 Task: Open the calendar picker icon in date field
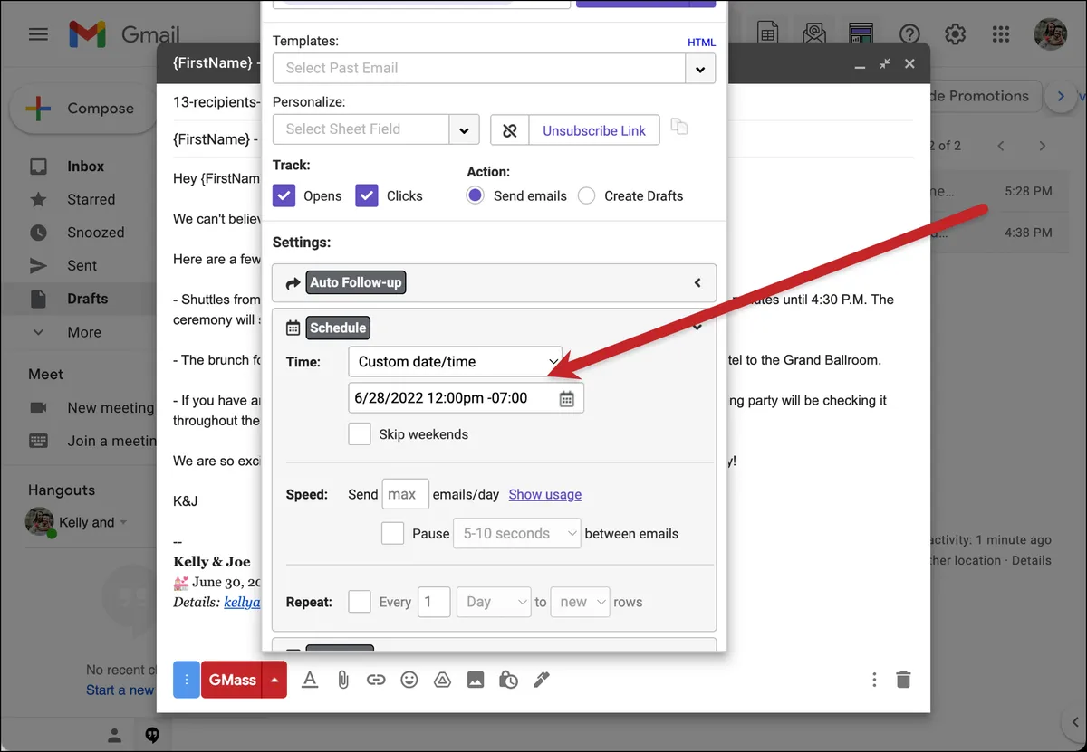click(x=567, y=399)
